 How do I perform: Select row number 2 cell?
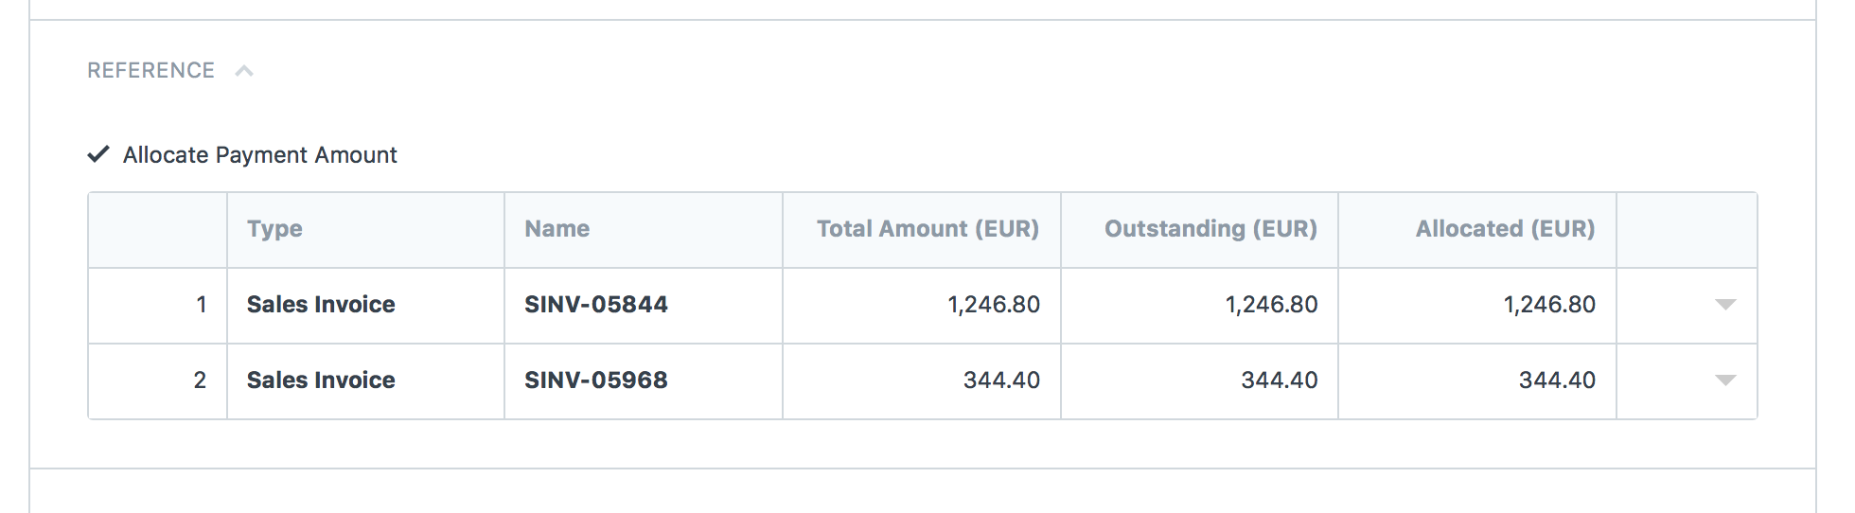coord(158,381)
